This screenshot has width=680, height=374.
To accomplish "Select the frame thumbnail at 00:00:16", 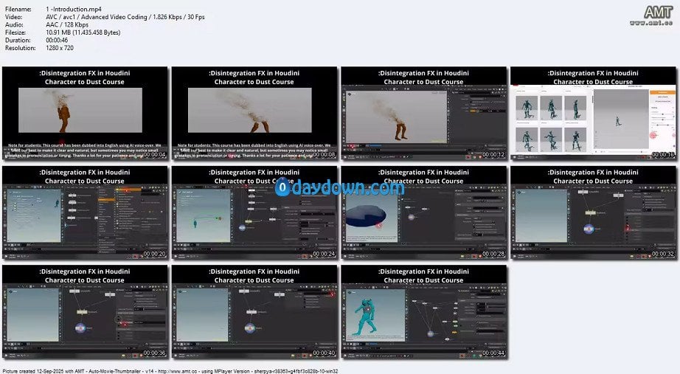I will (593, 114).
